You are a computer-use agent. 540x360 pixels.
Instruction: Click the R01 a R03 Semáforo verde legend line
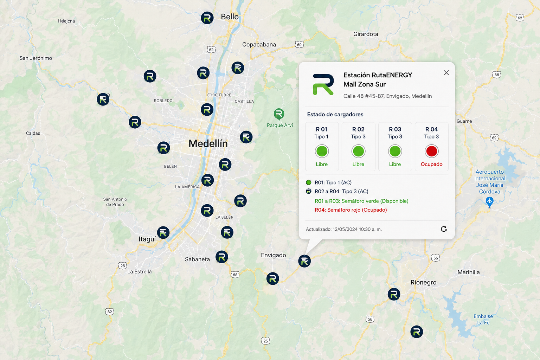(361, 201)
